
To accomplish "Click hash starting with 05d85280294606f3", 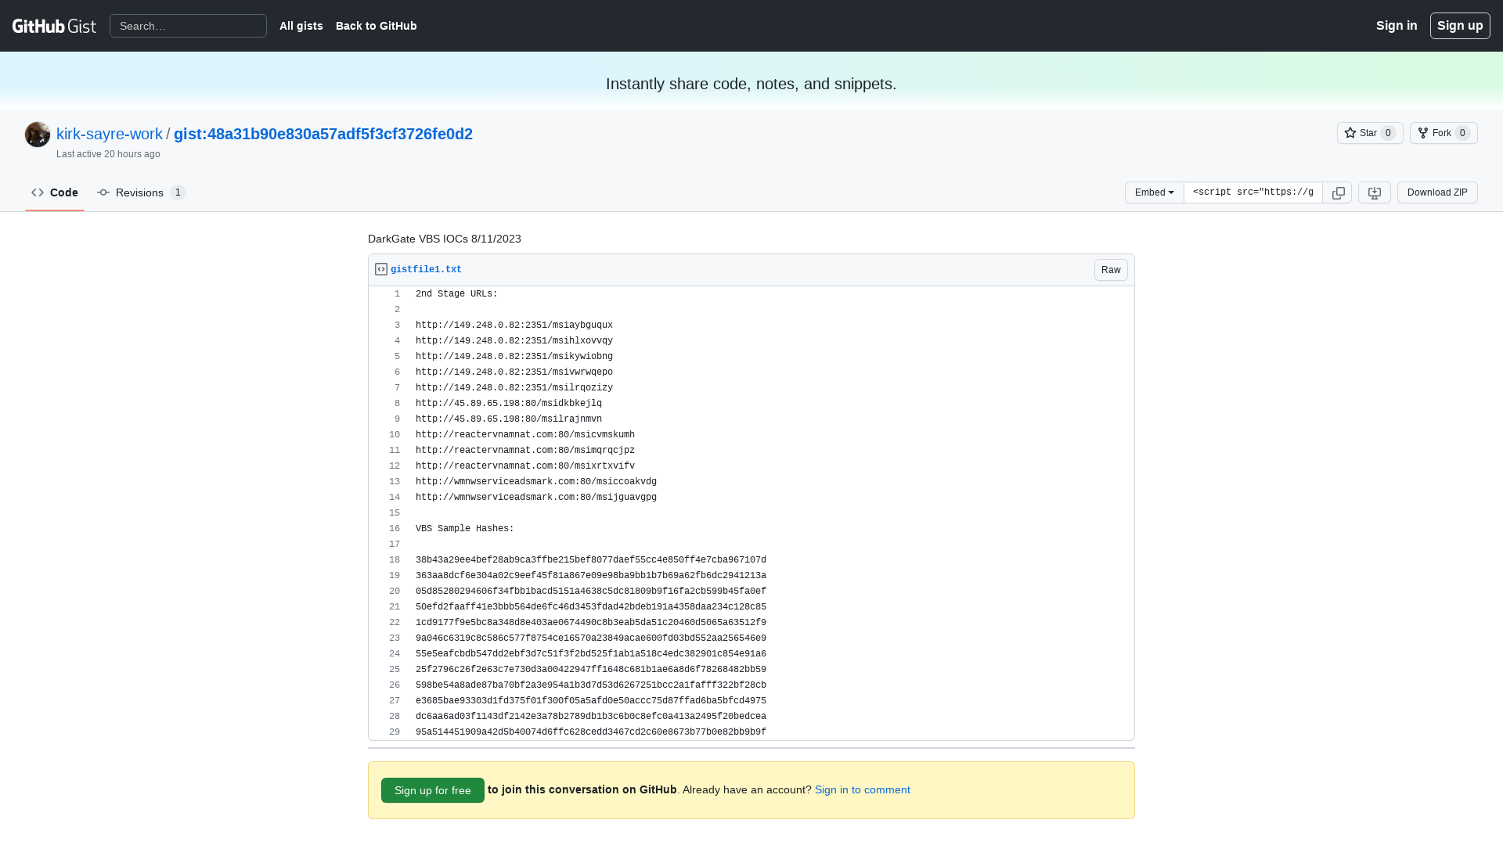I will coord(591,591).
